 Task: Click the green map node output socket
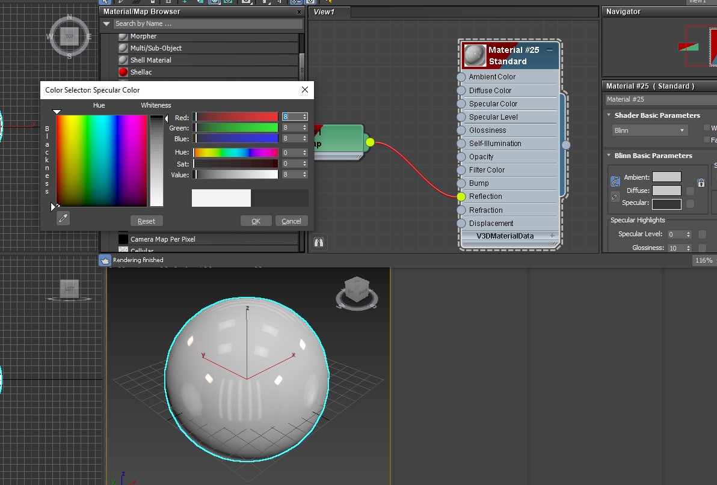370,142
